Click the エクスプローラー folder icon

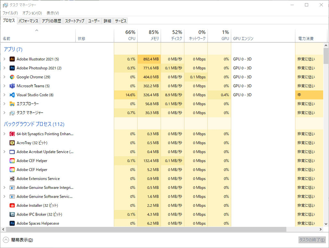pyautogui.click(x=12, y=104)
